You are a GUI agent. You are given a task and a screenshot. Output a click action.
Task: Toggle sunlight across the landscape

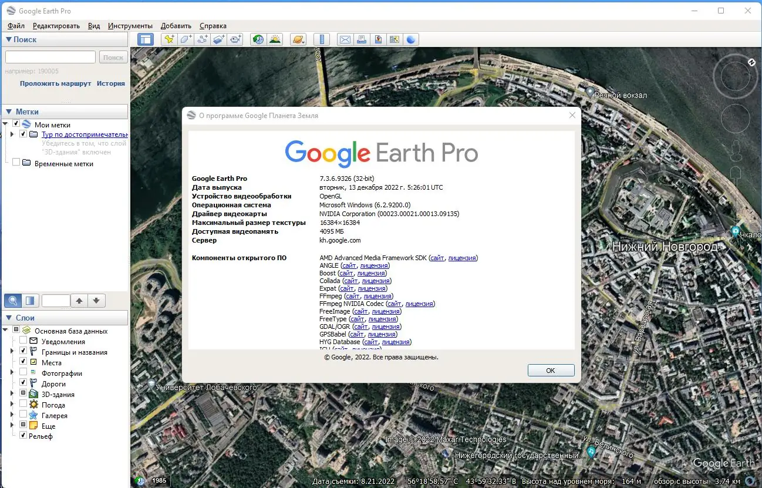275,39
